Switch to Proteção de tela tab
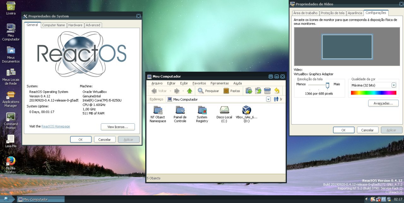The image size is (404, 203). 333,13
